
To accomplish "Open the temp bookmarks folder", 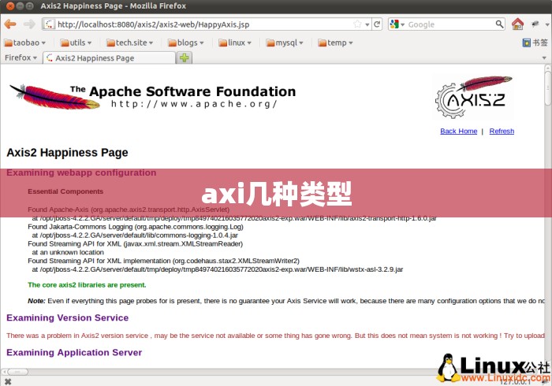I will pyautogui.click(x=335, y=43).
